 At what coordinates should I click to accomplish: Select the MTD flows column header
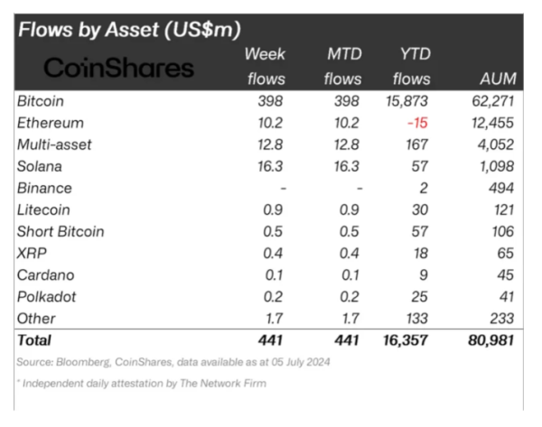tap(342, 66)
